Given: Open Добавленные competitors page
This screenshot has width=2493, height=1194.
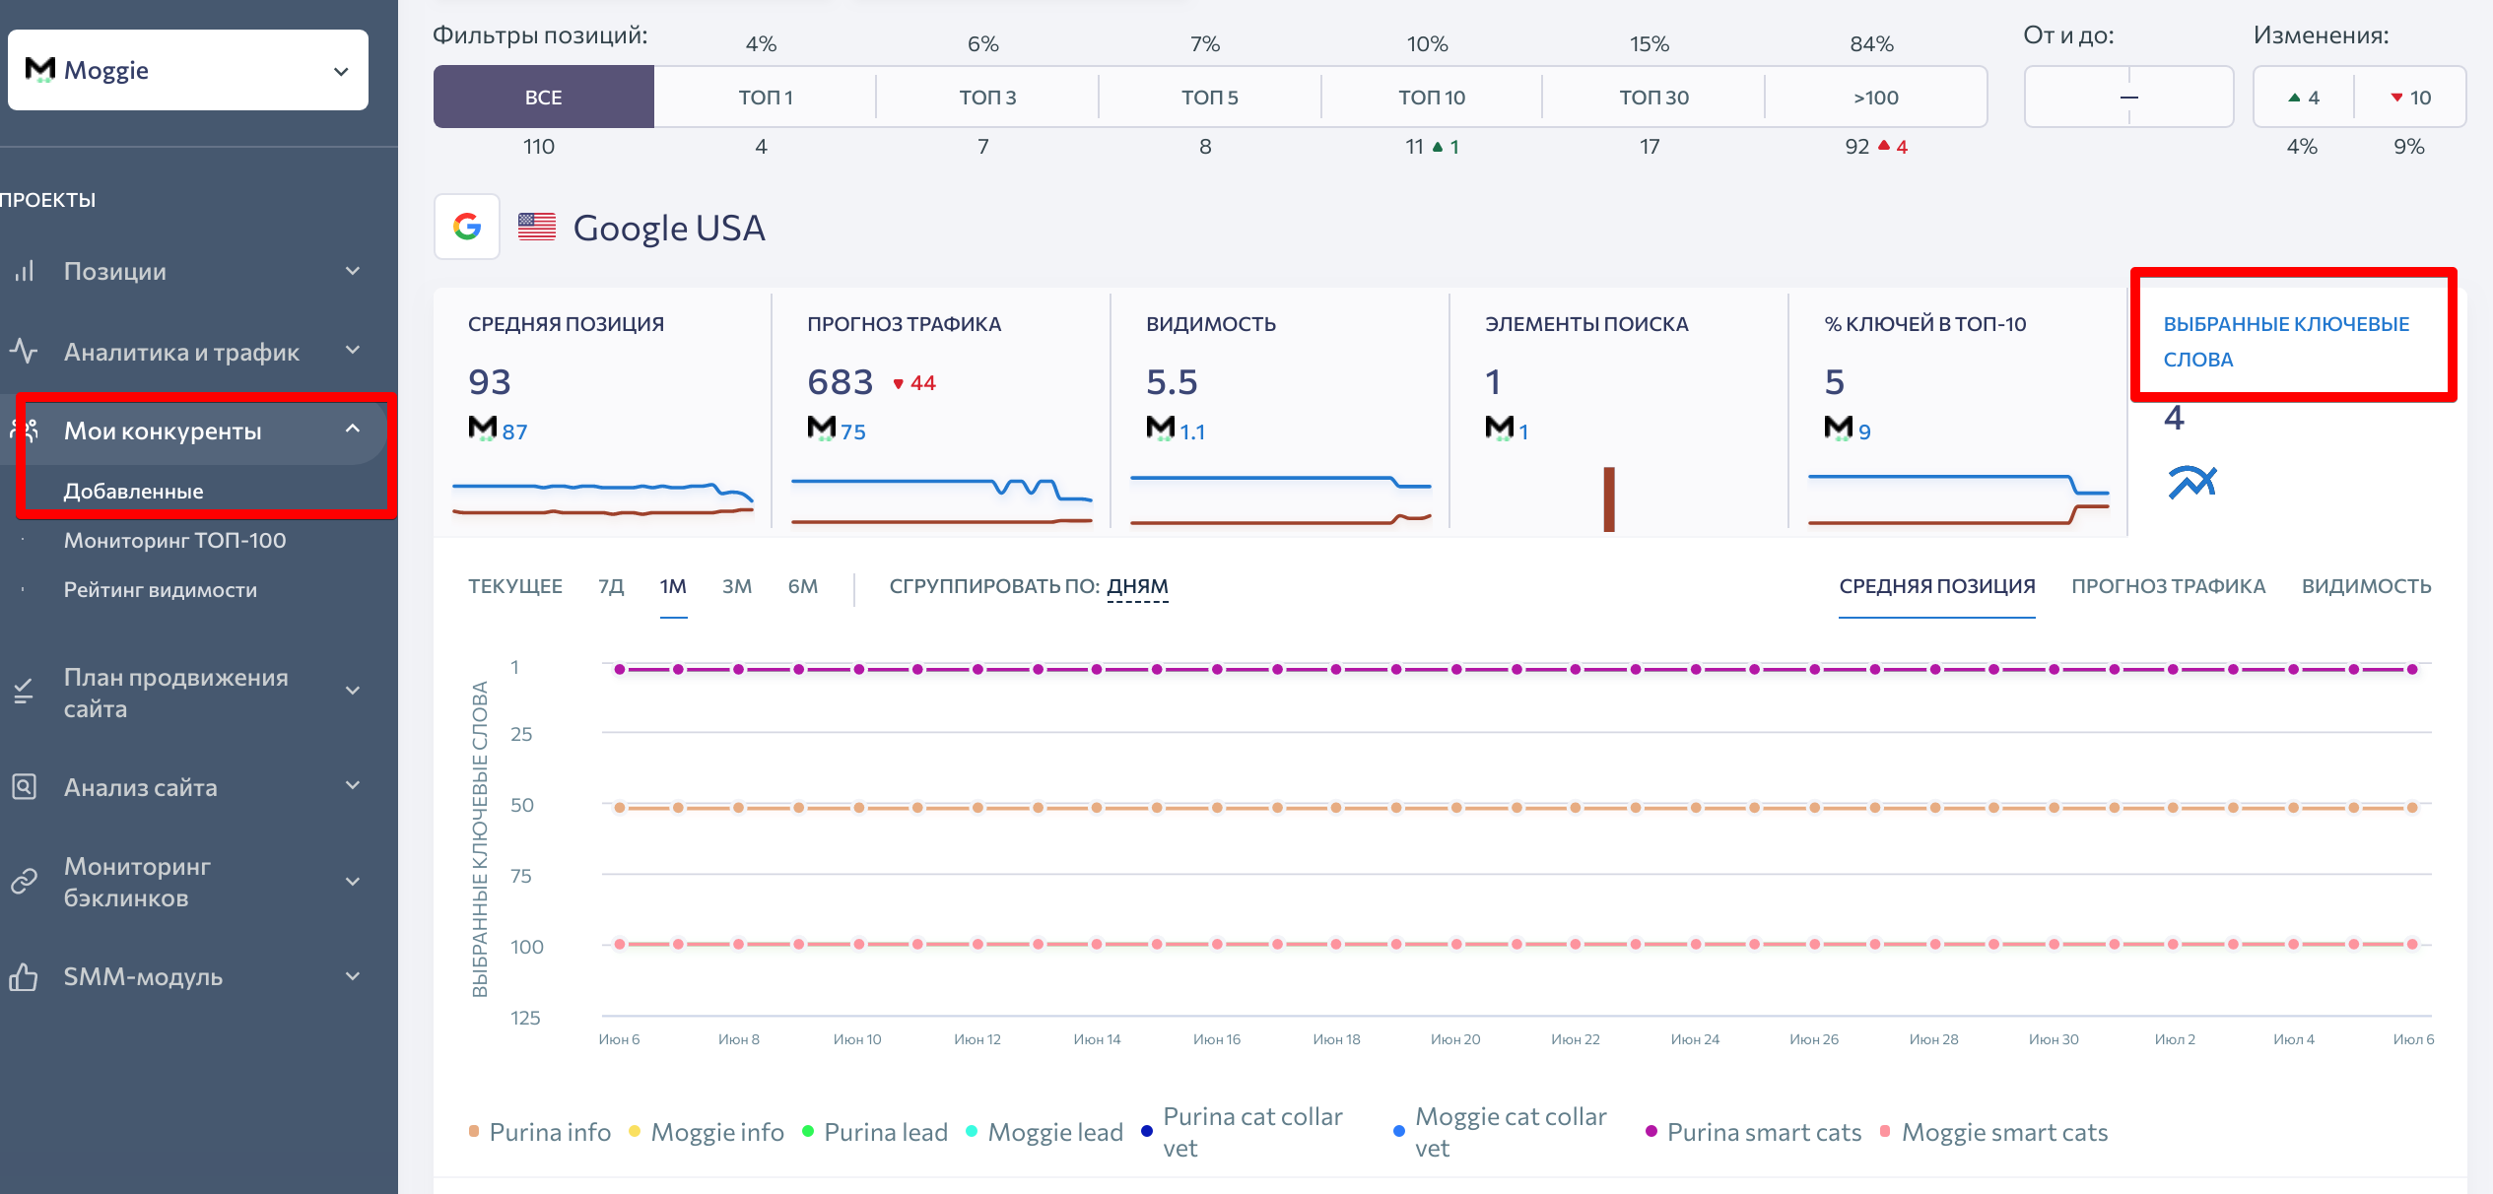Looking at the screenshot, I should pos(133,491).
